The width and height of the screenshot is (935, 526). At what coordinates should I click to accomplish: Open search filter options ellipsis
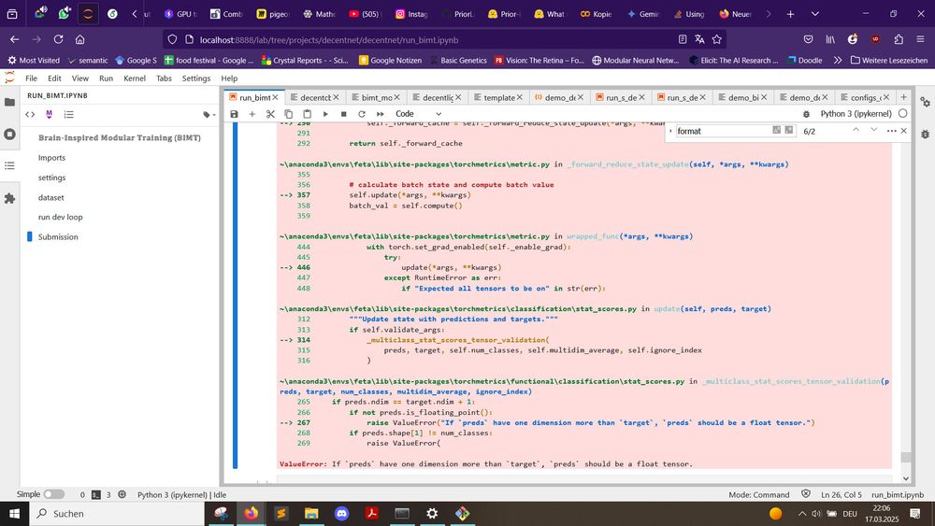[x=891, y=131]
